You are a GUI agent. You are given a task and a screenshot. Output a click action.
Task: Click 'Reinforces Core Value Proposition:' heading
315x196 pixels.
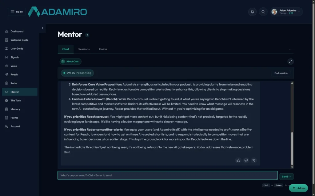click(x=97, y=85)
